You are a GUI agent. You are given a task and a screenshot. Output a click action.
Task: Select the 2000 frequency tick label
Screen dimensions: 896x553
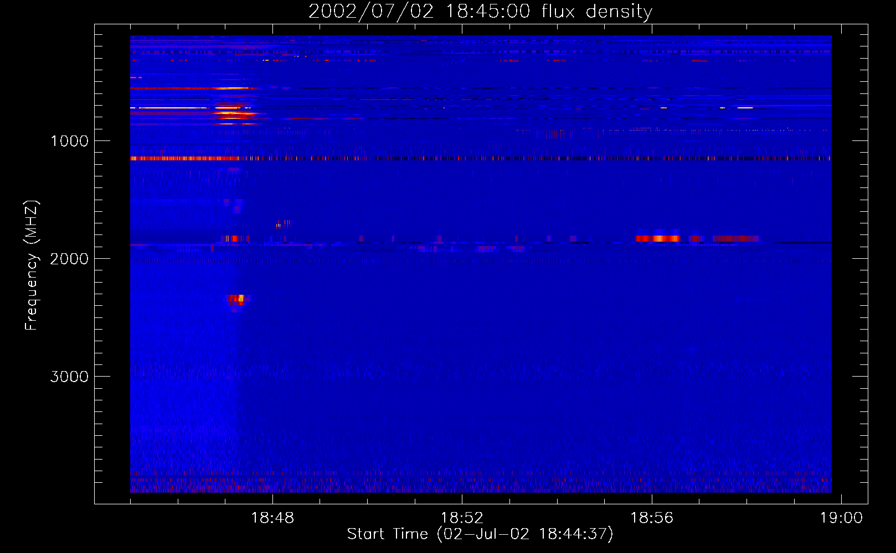[69, 259]
